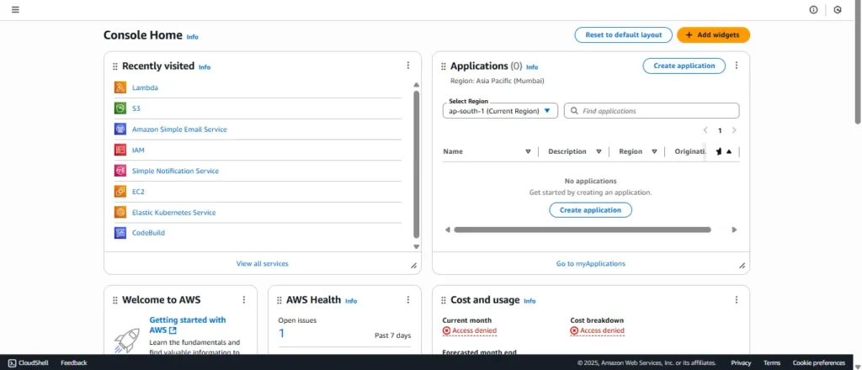Grab the Welcome to AWS drag handle

[x=114, y=300]
